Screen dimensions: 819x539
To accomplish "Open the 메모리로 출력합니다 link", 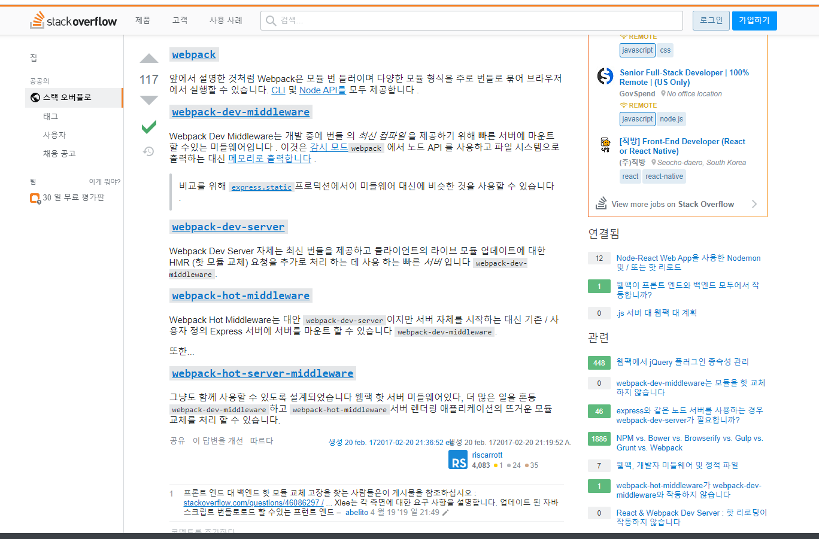I will [x=270, y=159].
